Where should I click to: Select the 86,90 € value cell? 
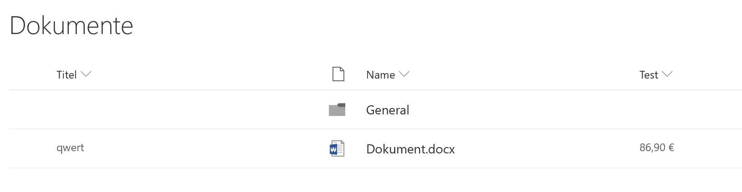[x=657, y=148]
